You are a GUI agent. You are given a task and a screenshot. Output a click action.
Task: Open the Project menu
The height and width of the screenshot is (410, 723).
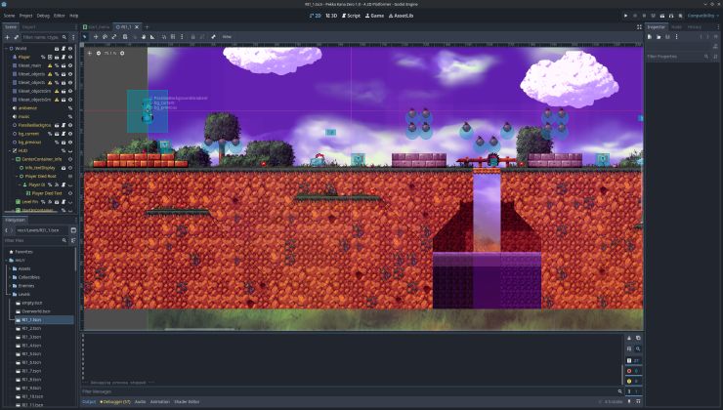[x=26, y=16]
